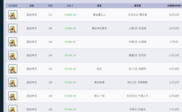The image size is (182, 112).
Task: Click the 套装 column header
Action: coord(99,6)
